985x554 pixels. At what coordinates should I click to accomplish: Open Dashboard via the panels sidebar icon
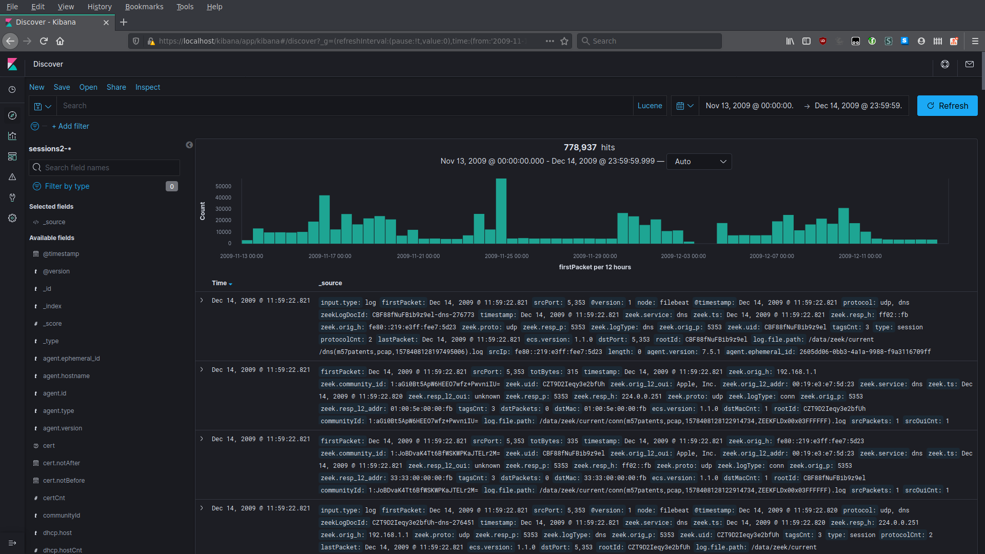coord(12,156)
